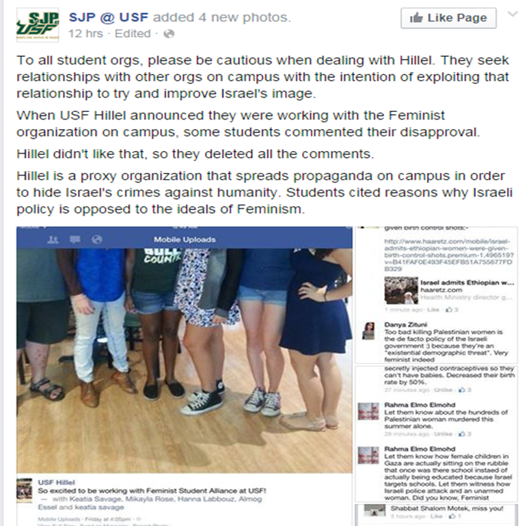Open the SJP @ USF page link
529x526 pixels.
(109, 17)
